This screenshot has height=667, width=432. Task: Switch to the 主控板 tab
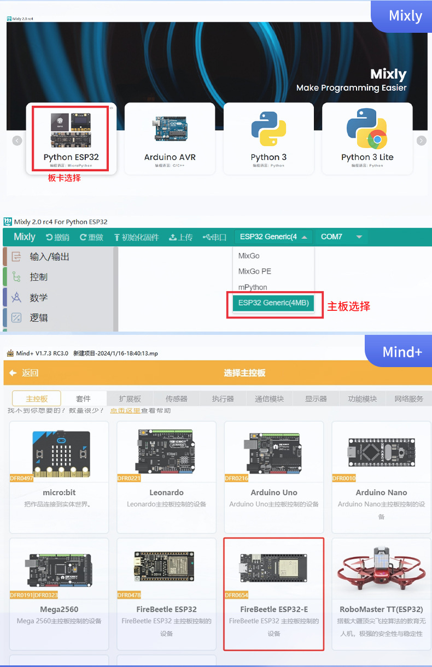point(37,399)
